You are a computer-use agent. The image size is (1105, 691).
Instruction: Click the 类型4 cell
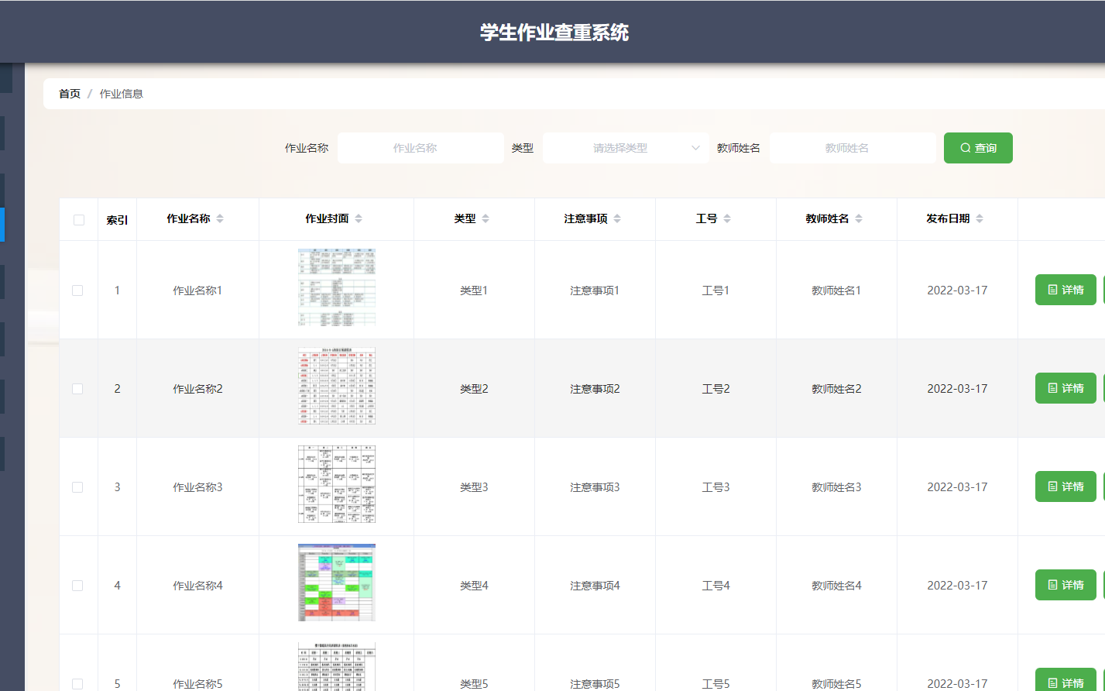pos(474,586)
